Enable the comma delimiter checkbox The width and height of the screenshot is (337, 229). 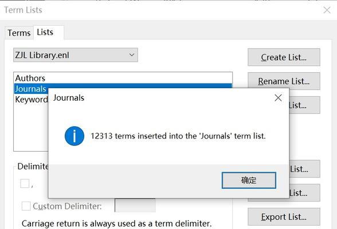coord(25,184)
